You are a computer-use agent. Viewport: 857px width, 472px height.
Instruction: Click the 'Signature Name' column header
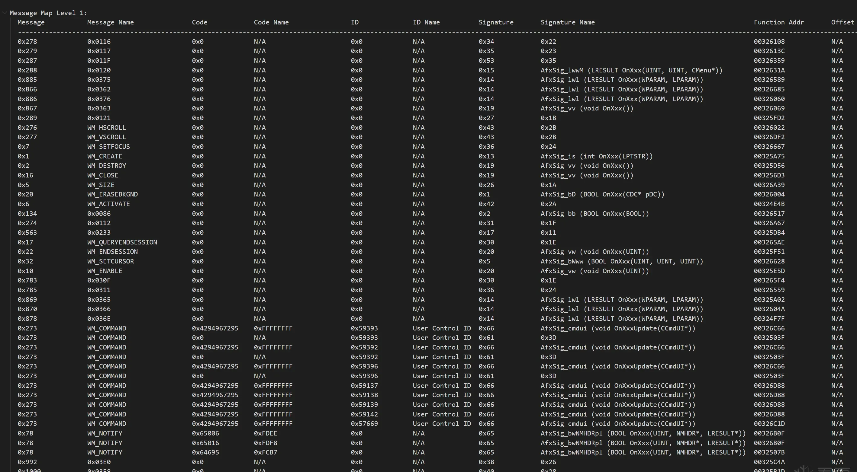pos(568,22)
